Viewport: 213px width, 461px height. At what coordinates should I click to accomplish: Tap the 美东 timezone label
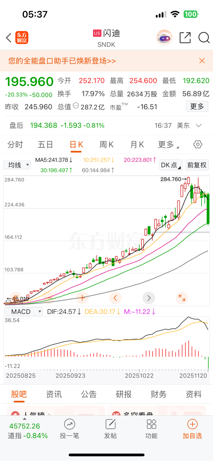[x=183, y=126]
